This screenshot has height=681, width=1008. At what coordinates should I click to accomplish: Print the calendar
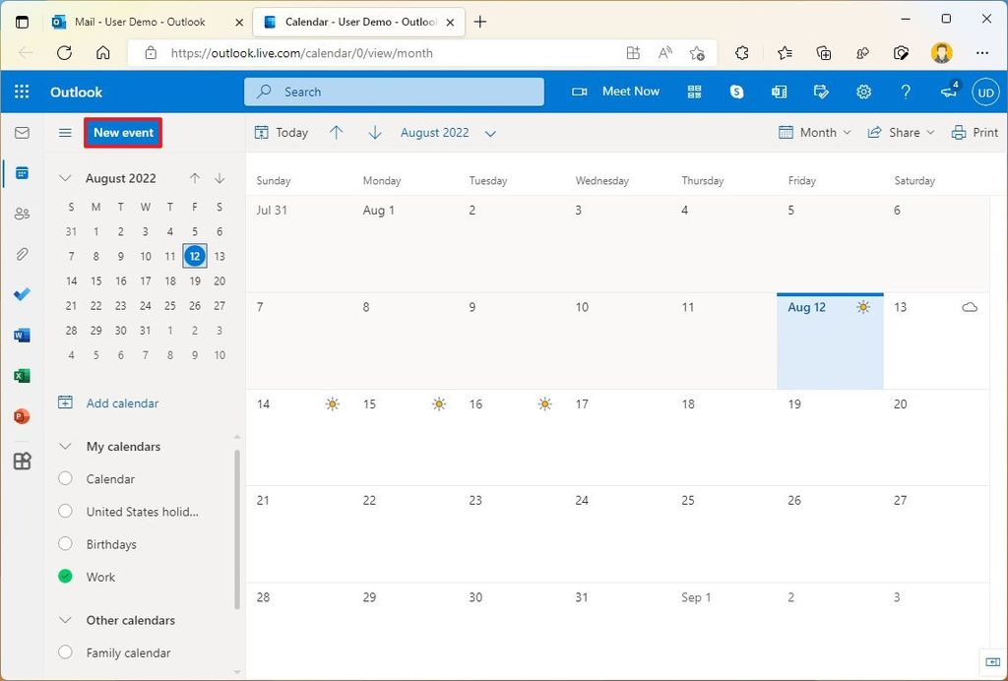coord(975,133)
